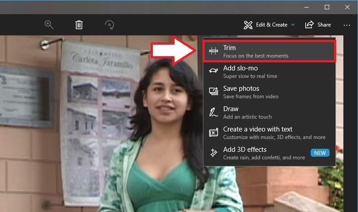Maximize the Photos window
This screenshot has height=212, width=358.
click(327, 7)
